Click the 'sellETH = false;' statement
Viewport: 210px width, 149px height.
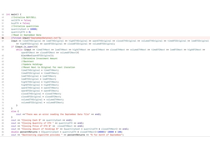[x=21, y=20]
